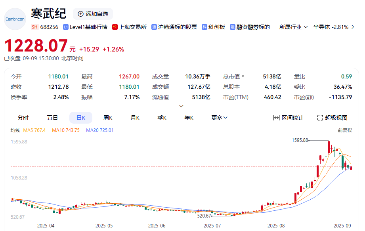
Task: Switch to the 周K chart tab
Action: (x=108, y=118)
